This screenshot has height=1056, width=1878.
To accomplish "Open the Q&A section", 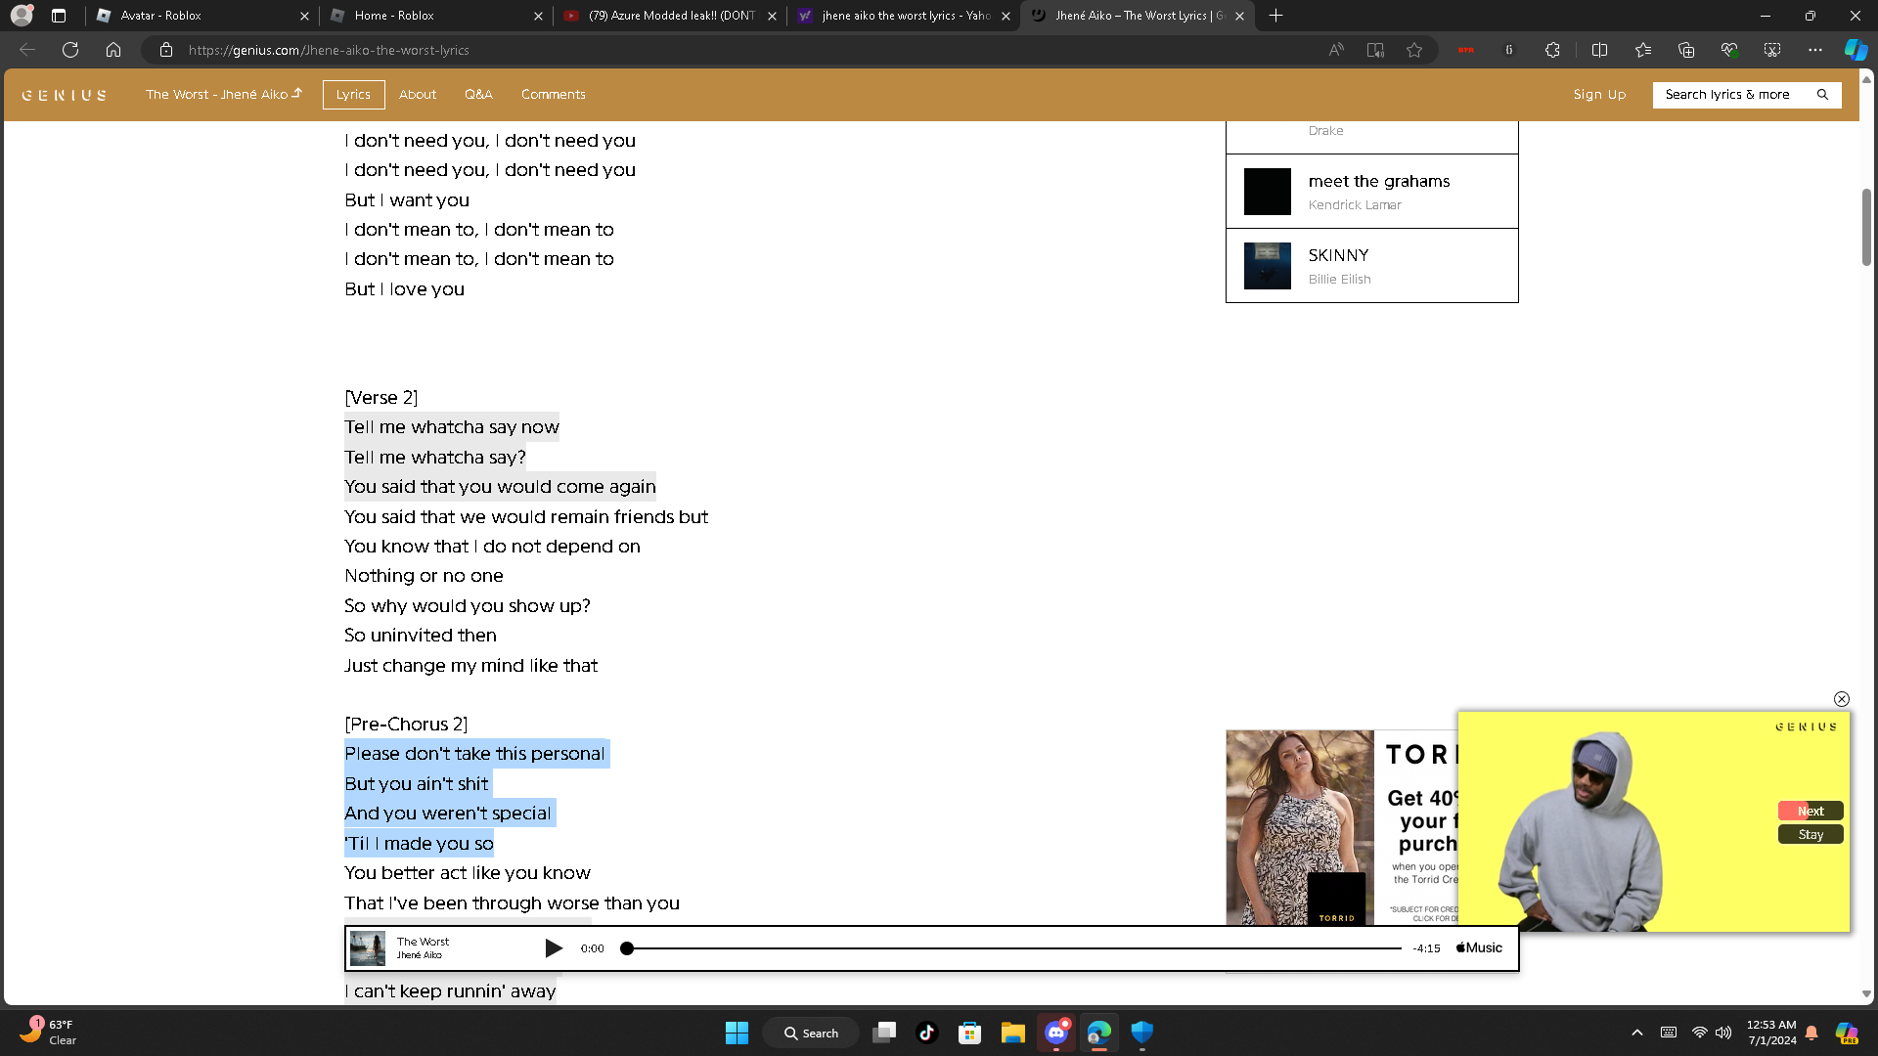I will coord(478,95).
